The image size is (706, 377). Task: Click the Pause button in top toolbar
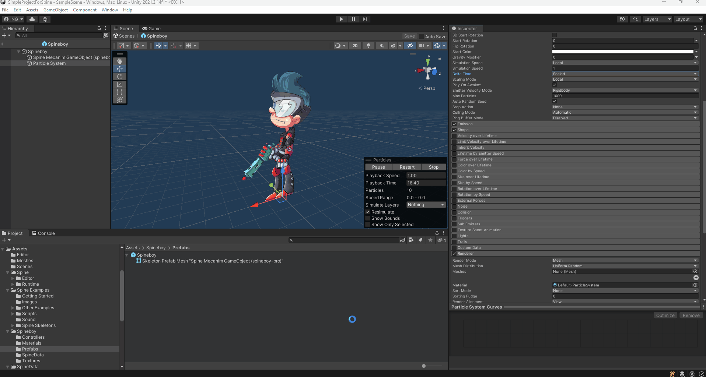(353, 19)
